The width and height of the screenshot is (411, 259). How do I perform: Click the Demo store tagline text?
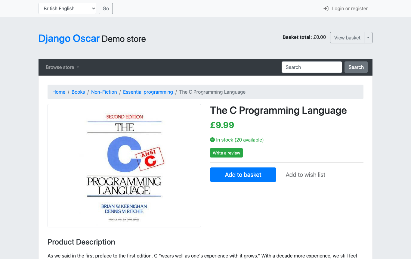tap(124, 39)
